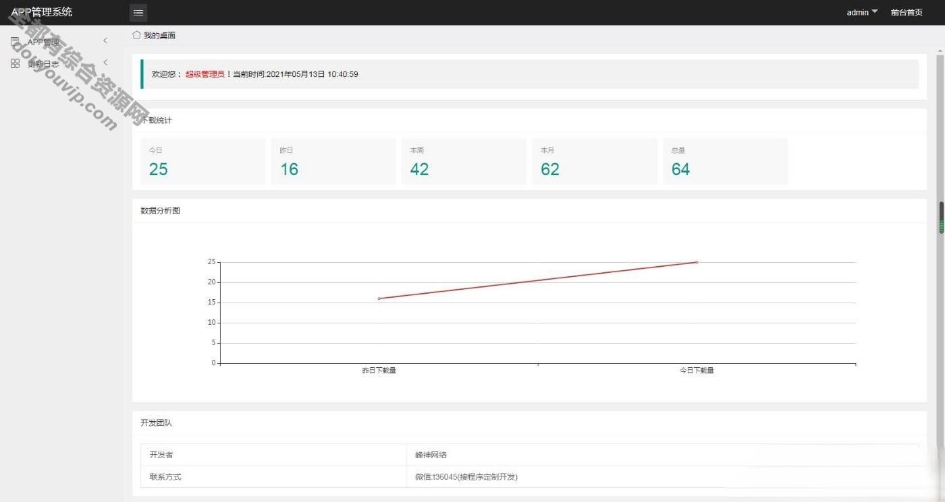
Task: Click the APP管理 sidebar icon
Action: click(x=15, y=42)
